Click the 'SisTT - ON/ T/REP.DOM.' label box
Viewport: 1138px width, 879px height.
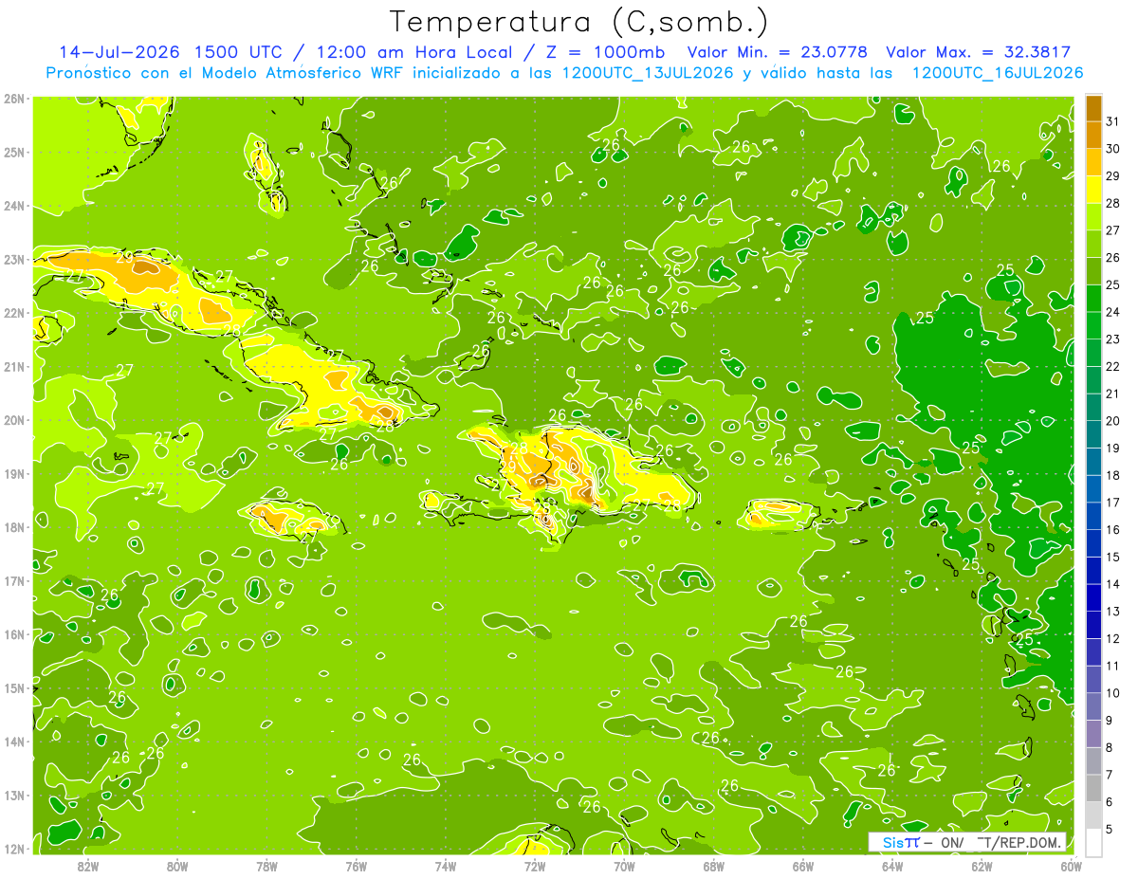point(967,842)
